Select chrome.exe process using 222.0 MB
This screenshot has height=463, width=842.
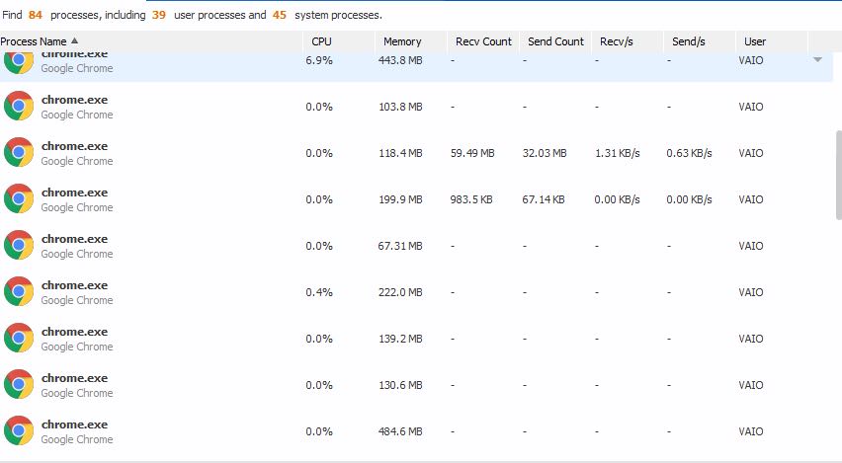tap(416, 292)
